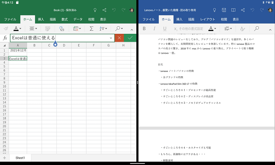Redo the action in Excel
The width and height of the screenshot is (275, 165).
click(123, 10)
